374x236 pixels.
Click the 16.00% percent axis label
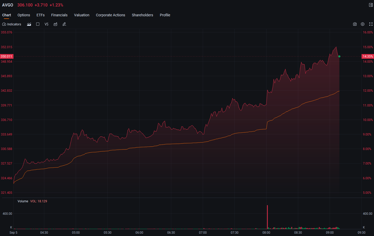368,32
